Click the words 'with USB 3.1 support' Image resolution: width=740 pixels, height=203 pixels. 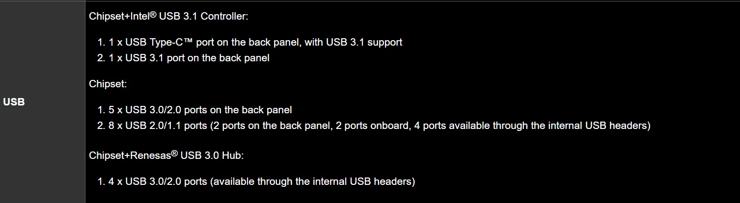click(353, 42)
